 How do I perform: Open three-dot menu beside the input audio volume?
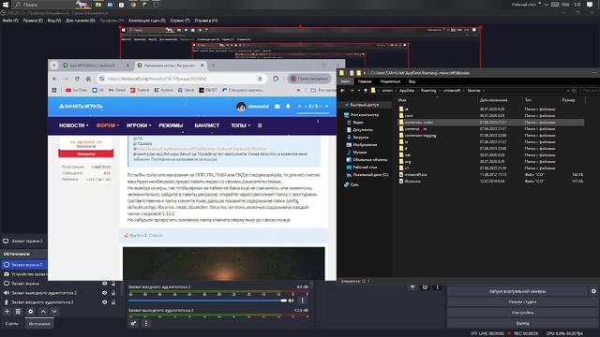coord(302,300)
